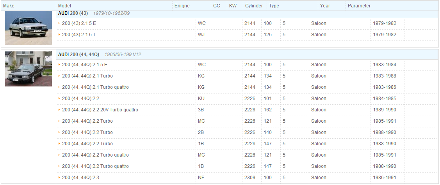440x185 pixels.
Task: Click the Year column header
Action: [x=325, y=5]
